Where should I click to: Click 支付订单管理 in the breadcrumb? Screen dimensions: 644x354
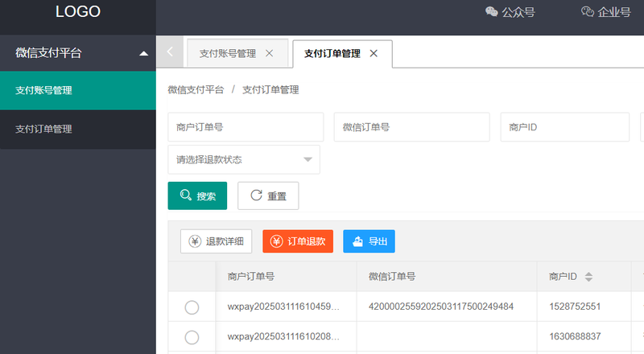(270, 89)
